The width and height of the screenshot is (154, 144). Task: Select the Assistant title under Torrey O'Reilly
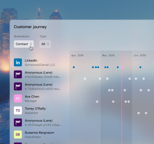[x=31, y=113]
